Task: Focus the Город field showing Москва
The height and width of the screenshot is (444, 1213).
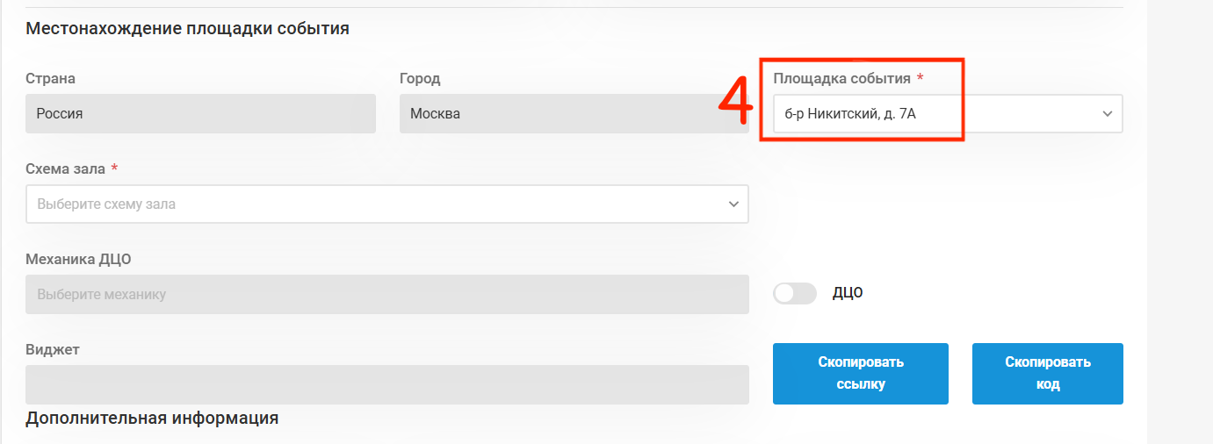Action: click(x=574, y=114)
